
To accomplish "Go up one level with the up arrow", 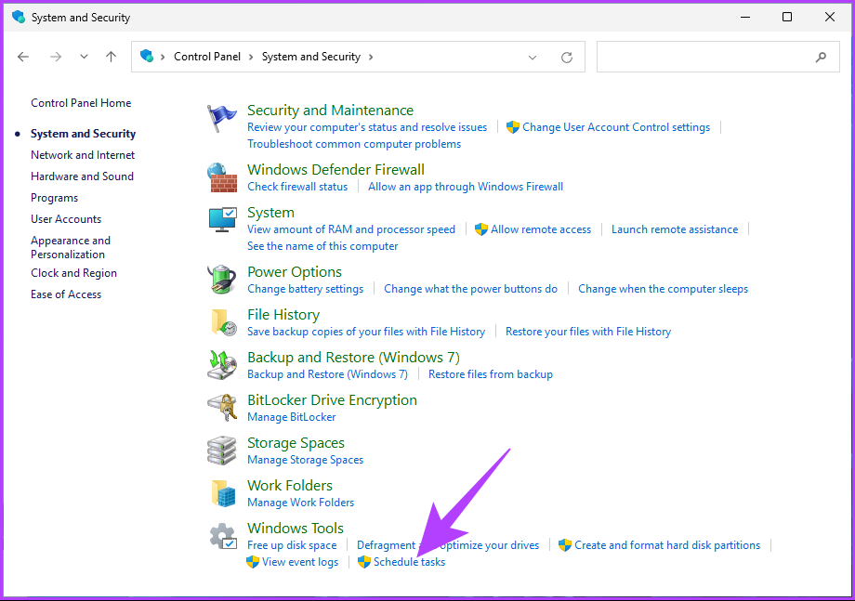I will click(x=112, y=57).
